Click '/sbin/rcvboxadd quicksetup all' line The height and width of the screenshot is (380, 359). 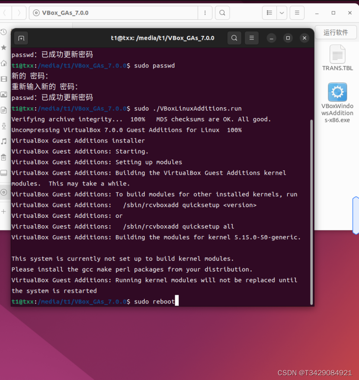[x=123, y=227]
